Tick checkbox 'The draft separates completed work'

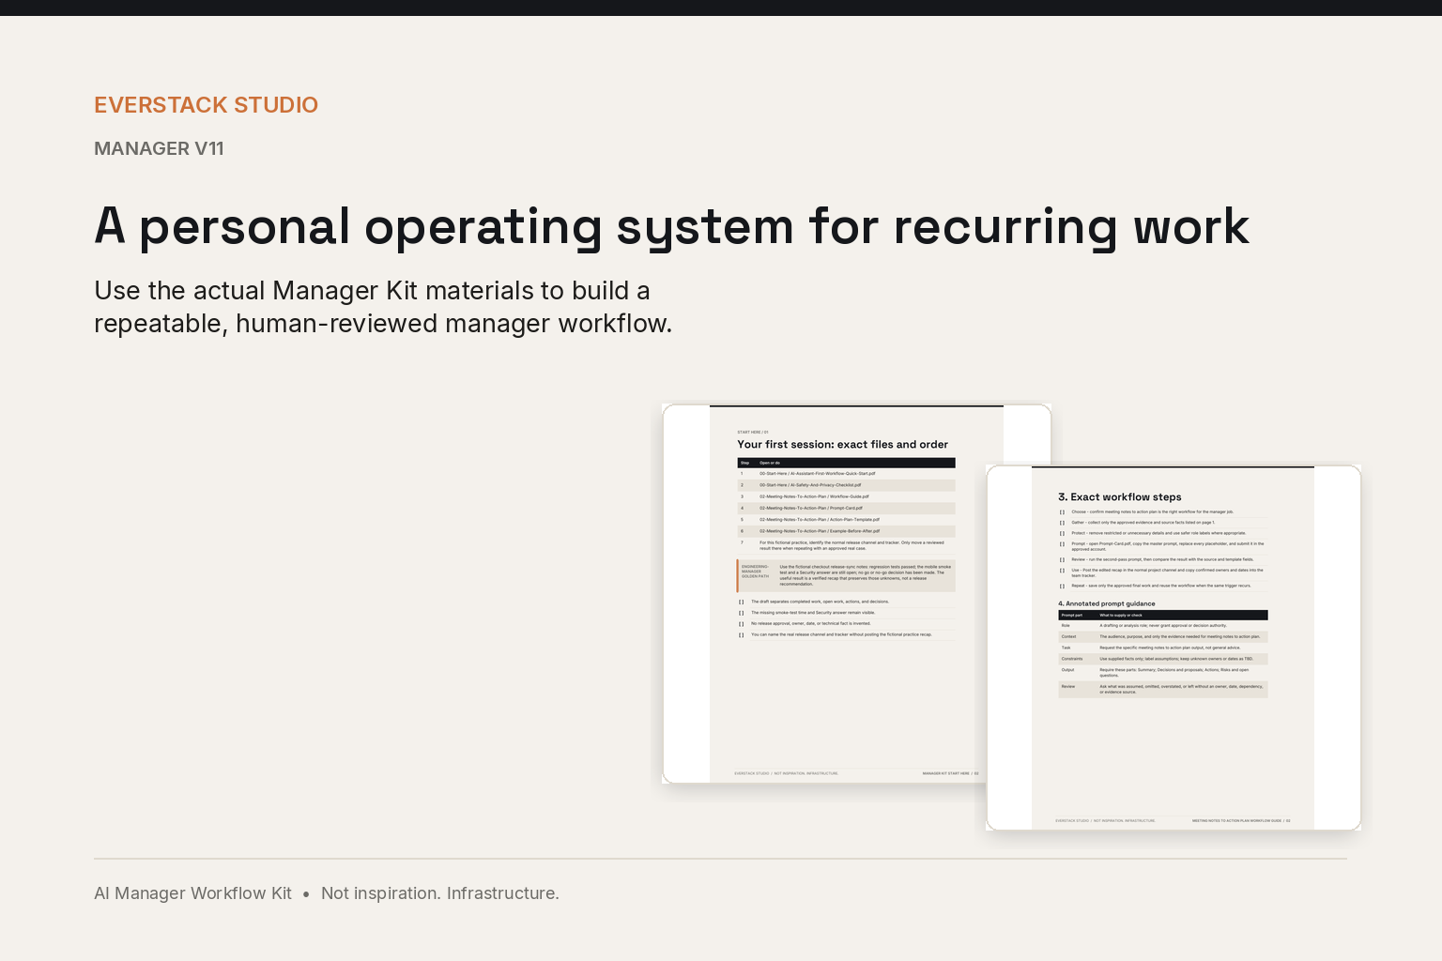tap(742, 602)
